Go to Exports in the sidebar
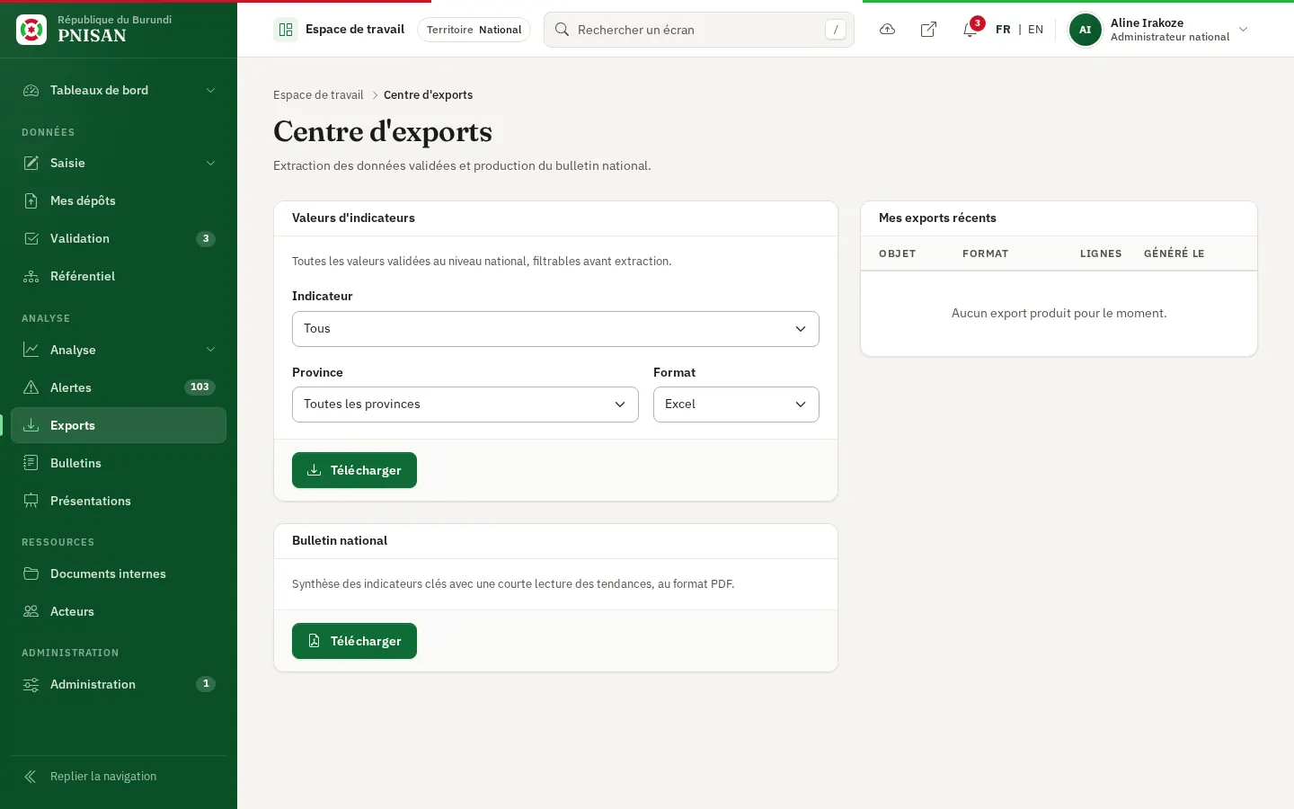This screenshot has width=1294, height=809. pos(119,425)
